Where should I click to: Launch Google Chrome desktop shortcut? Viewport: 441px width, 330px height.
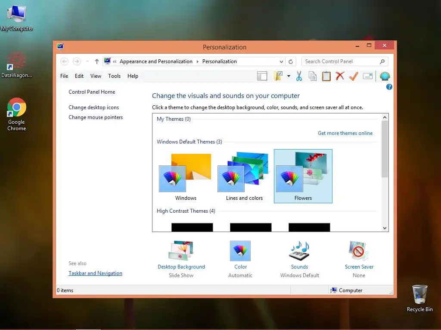[17, 114]
